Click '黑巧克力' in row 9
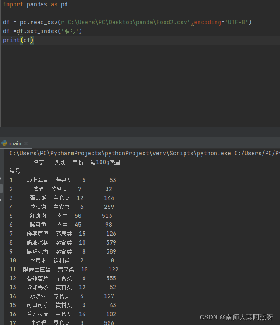 pyautogui.click(x=38, y=251)
